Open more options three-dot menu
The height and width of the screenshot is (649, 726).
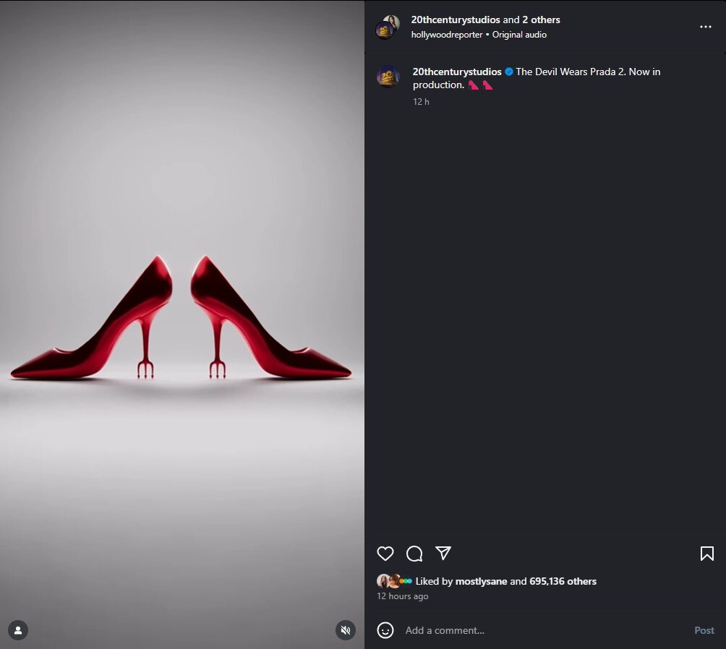click(705, 27)
